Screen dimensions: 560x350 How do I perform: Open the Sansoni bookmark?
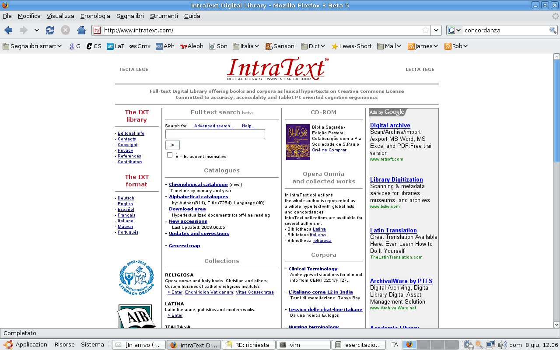[280, 46]
